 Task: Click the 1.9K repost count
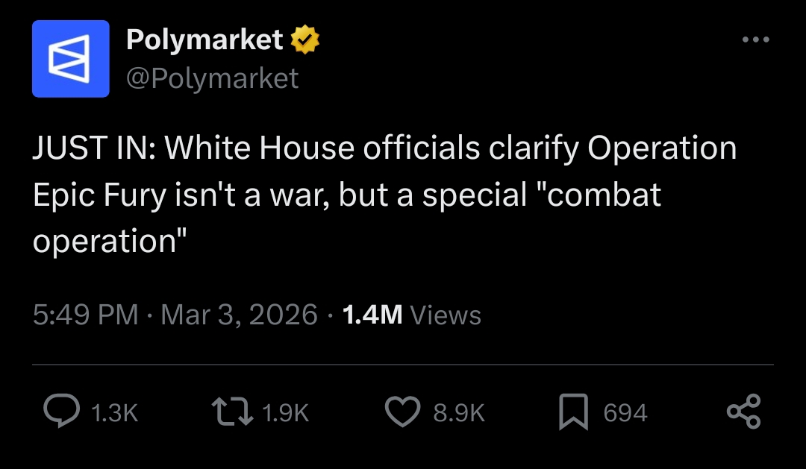pyautogui.click(x=286, y=413)
